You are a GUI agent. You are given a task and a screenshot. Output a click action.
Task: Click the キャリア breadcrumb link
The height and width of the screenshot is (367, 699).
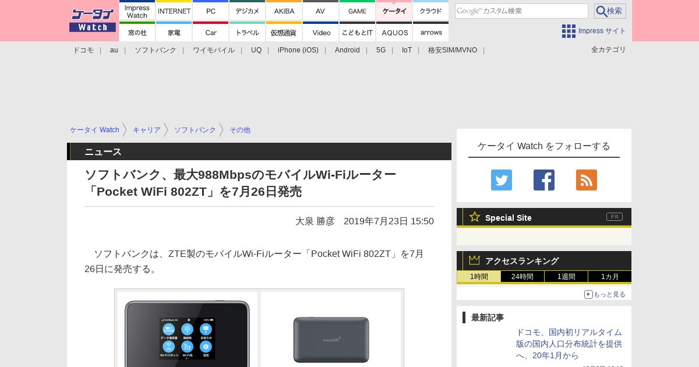[x=147, y=130]
